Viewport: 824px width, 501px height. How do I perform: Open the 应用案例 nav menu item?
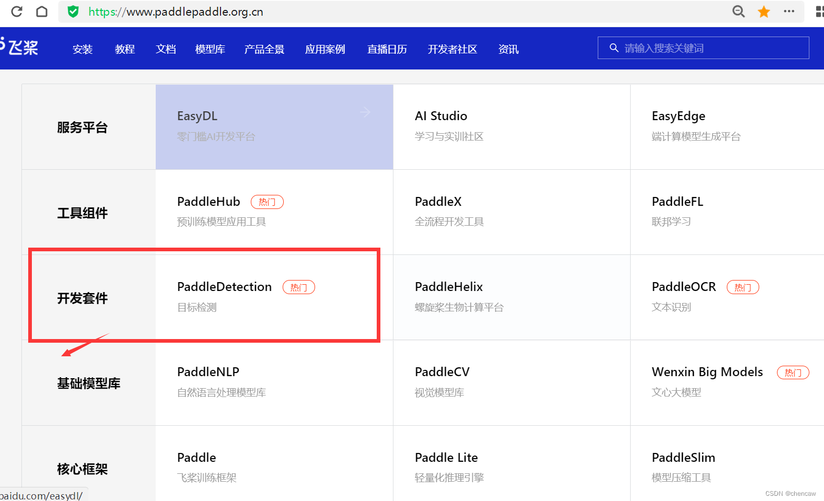(x=325, y=49)
